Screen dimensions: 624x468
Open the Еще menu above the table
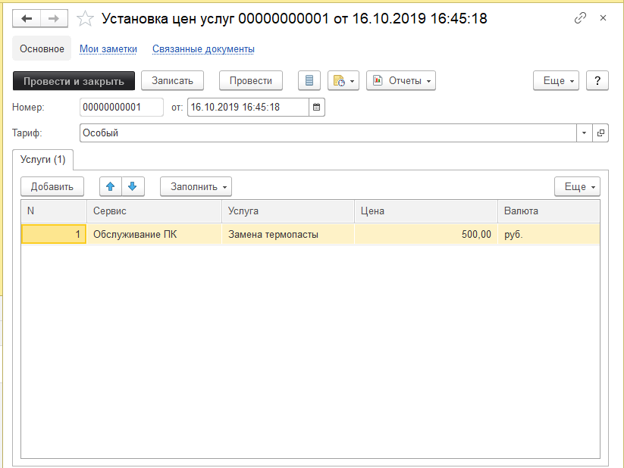point(575,186)
